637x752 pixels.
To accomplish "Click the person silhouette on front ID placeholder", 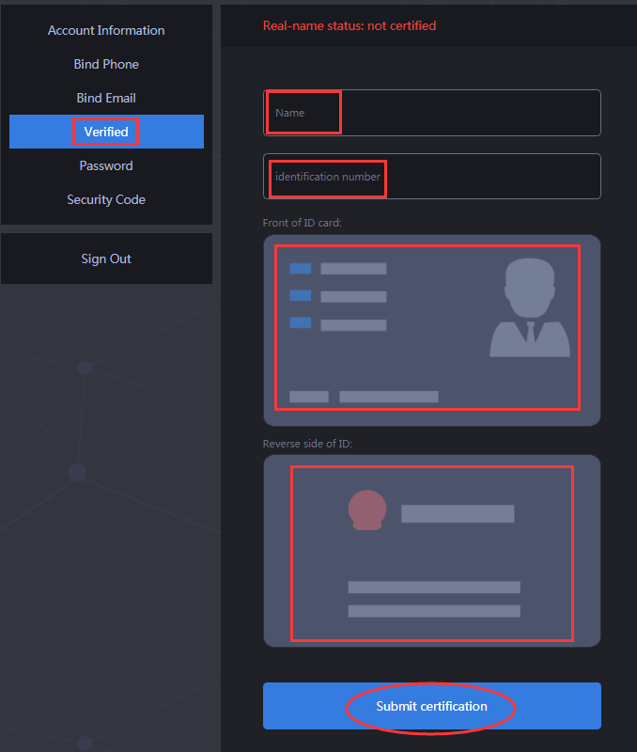I will click(x=529, y=308).
